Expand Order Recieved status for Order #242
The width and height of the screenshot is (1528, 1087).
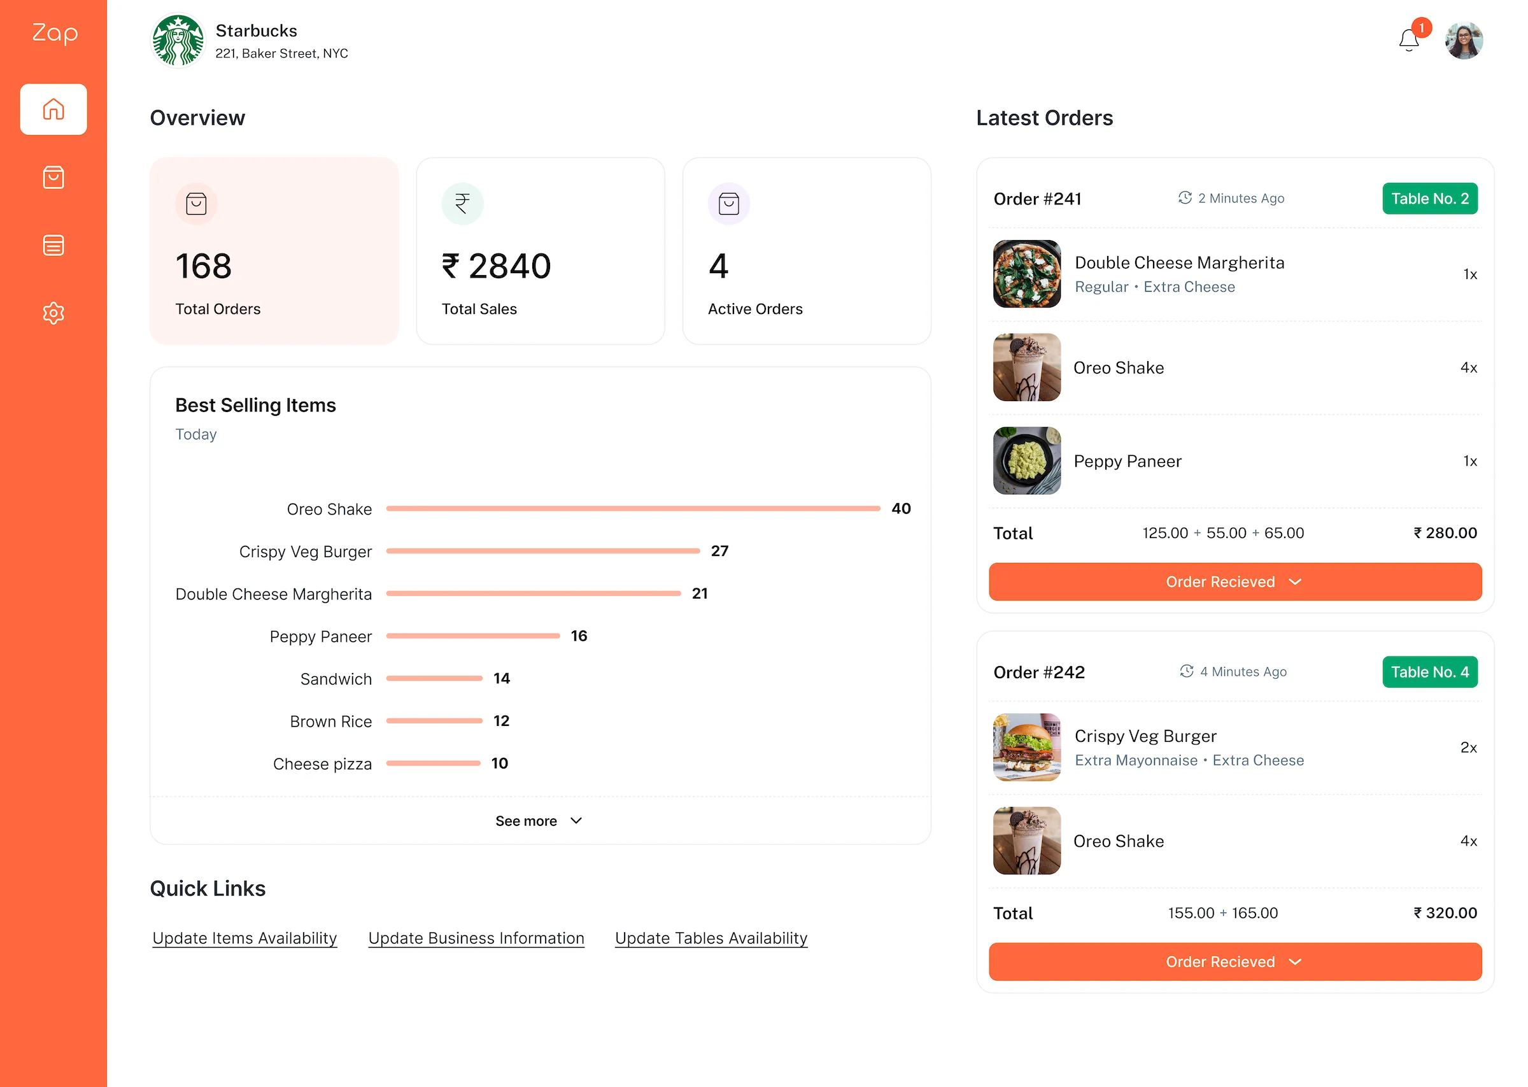tap(1235, 962)
